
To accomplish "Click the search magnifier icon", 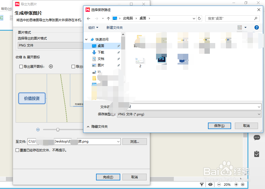I will (x=256, y=18).
